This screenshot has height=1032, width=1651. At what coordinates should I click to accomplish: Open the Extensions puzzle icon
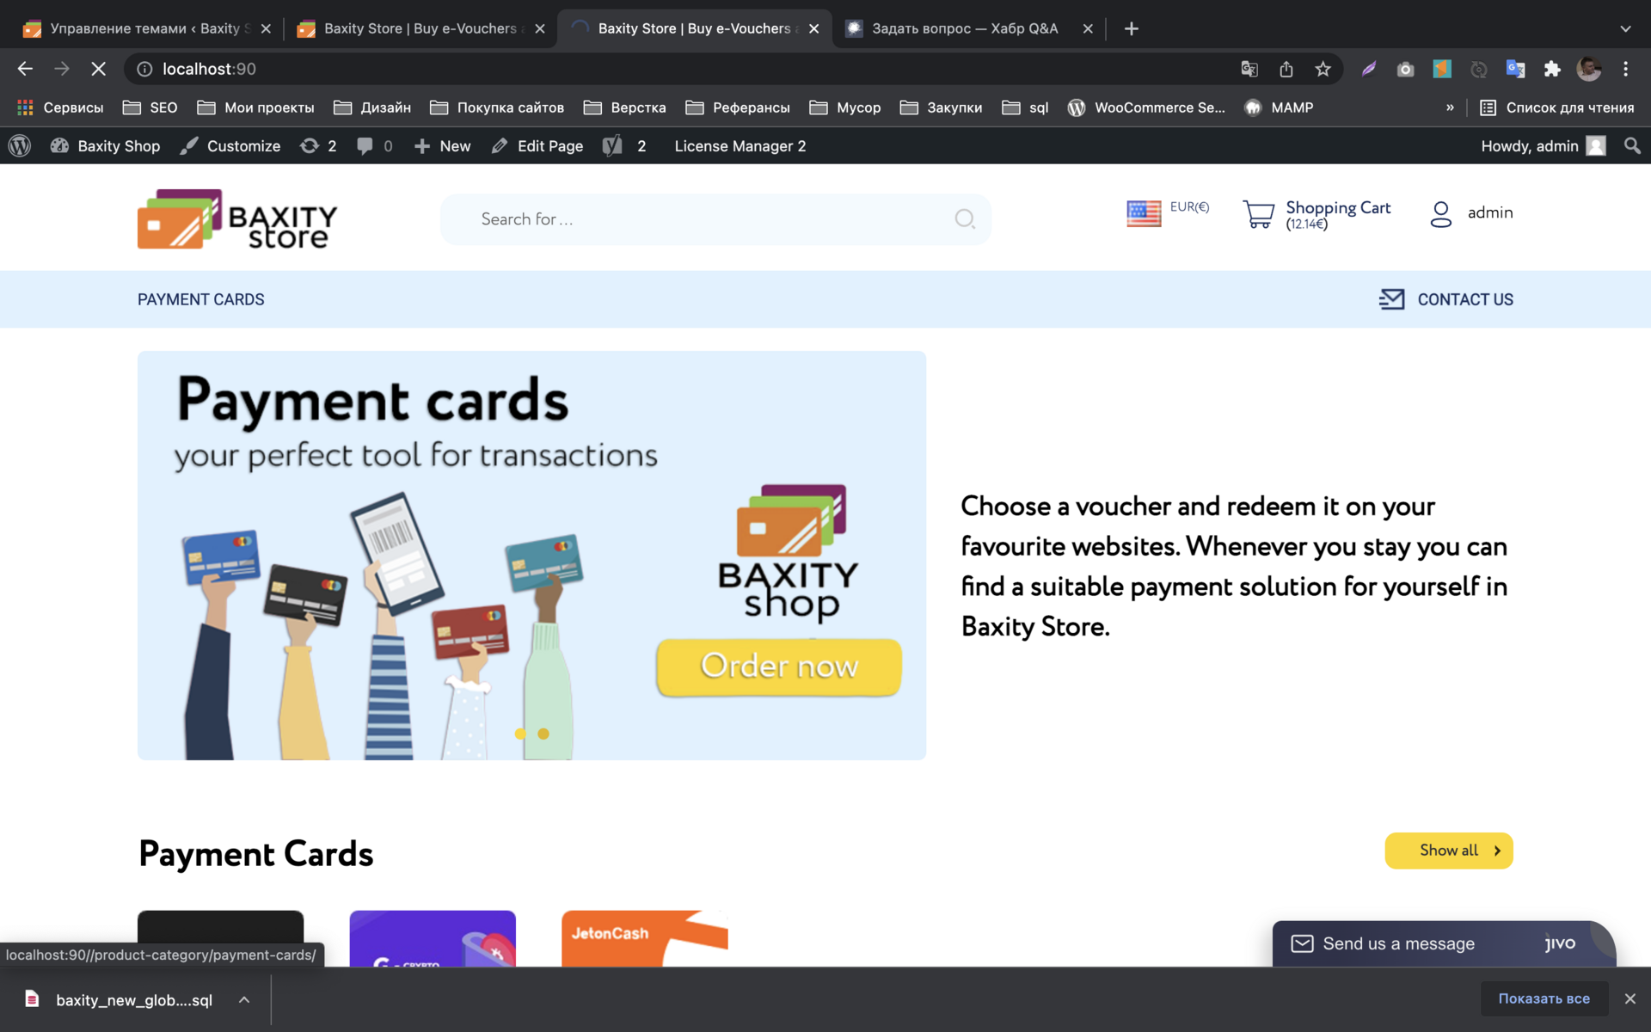[x=1552, y=69]
